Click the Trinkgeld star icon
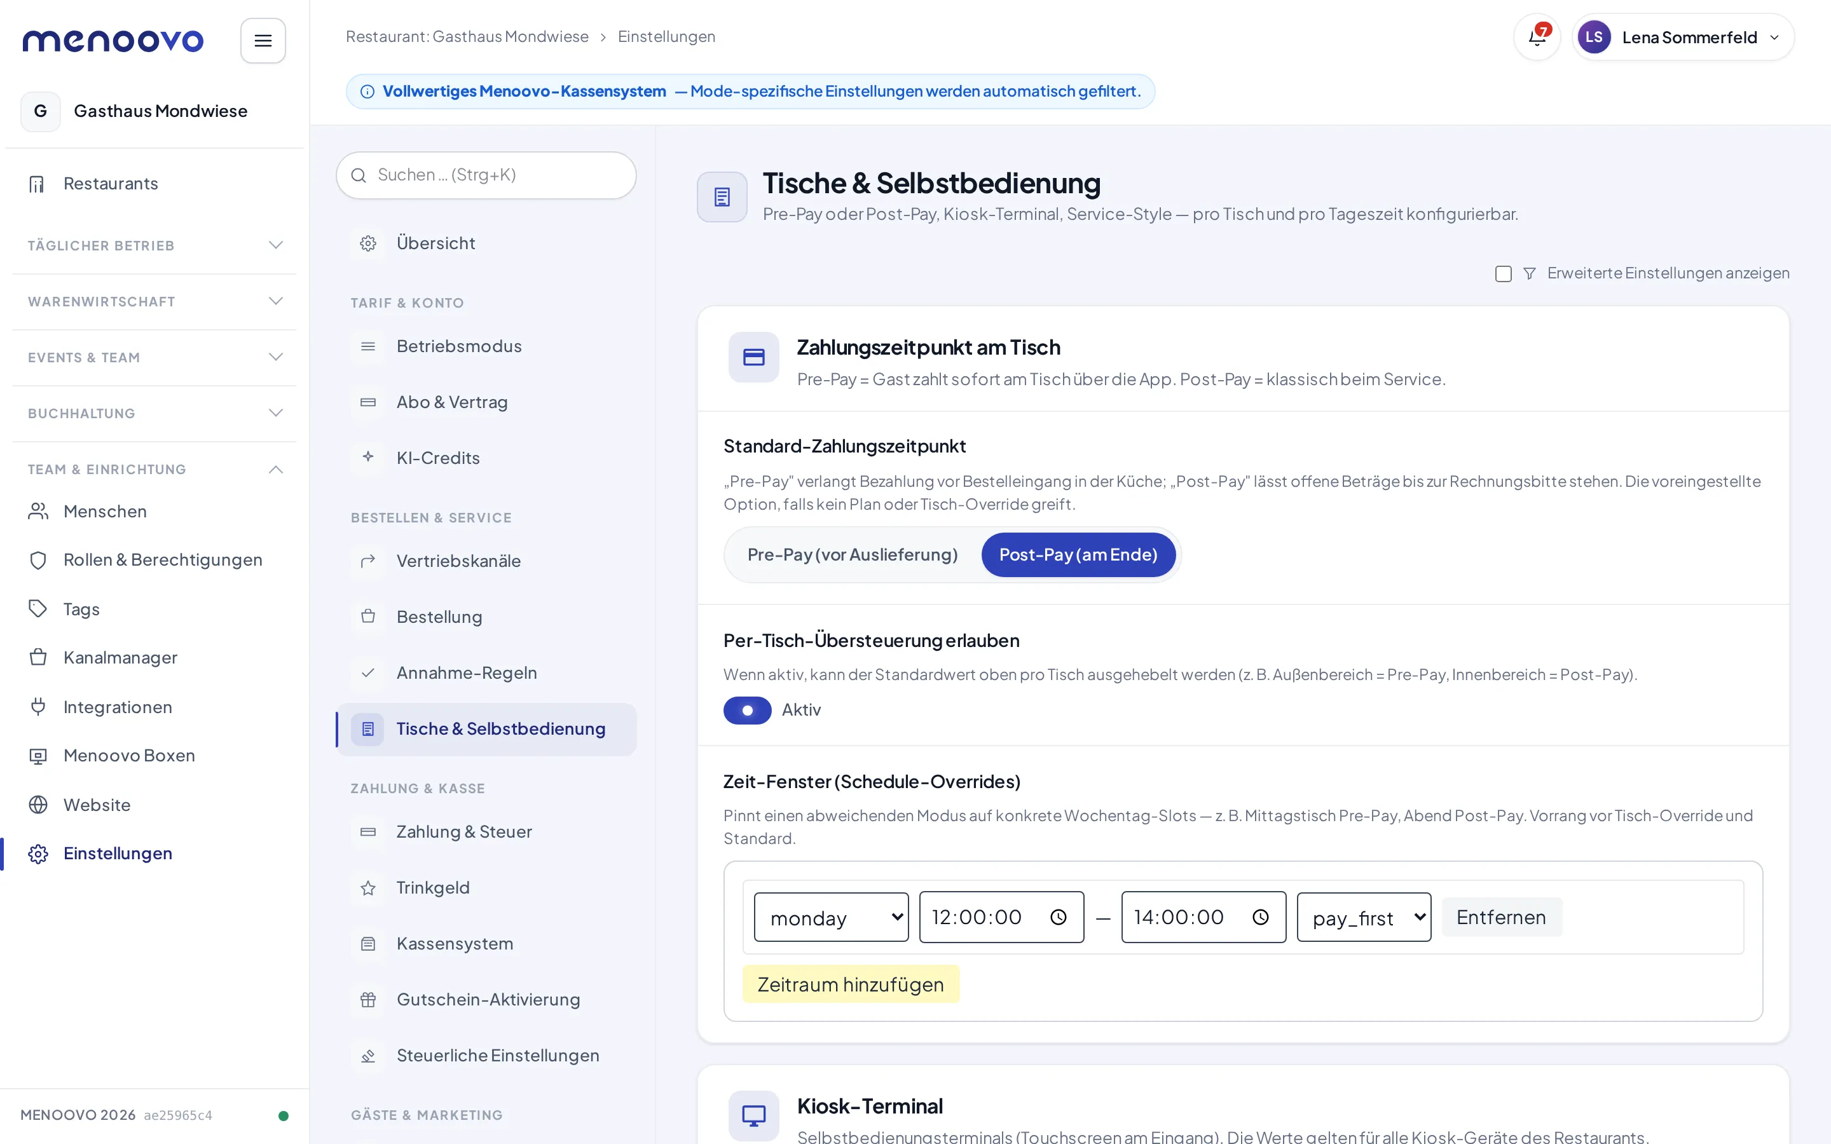Image resolution: width=1831 pixels, height=1144 pixels. point(367,889)
